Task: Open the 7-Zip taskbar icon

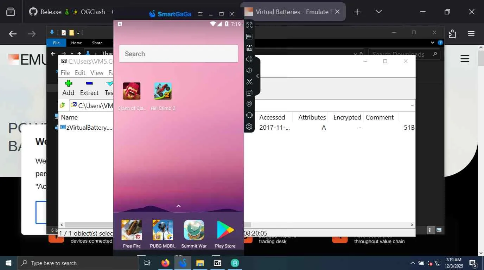Action: (218, 263)
